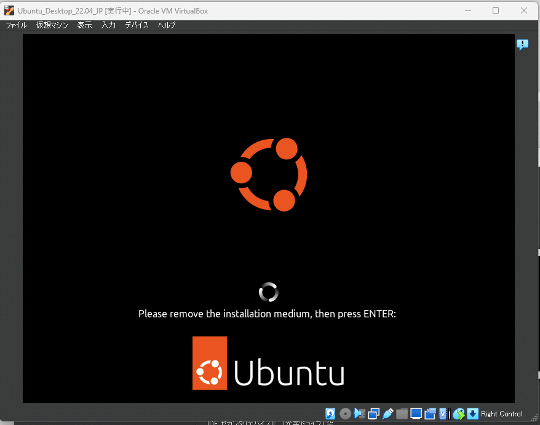The image size is (540, 425).
Task: Toggle the keyboard capture indicator
Action: coord(472,413)
